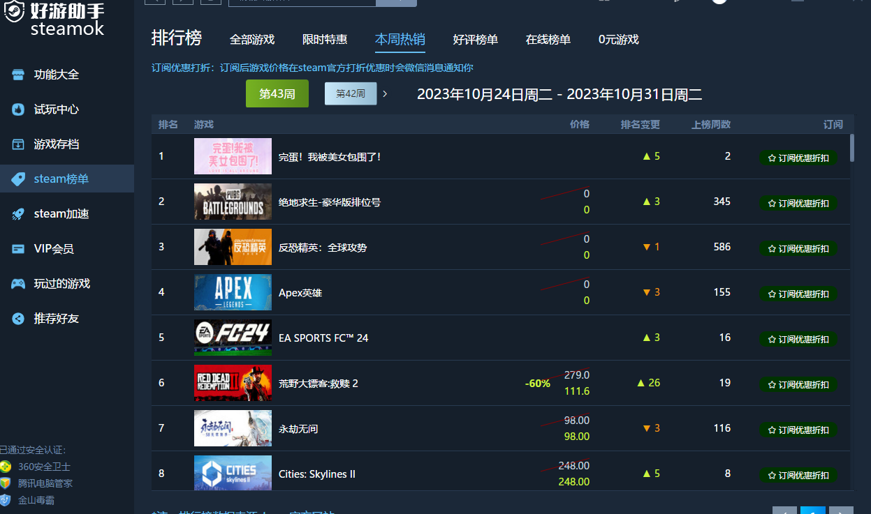Subscribe to discounts for 绝地求生-豪华版排位号
871x514 pixels.
coord(798,204)
